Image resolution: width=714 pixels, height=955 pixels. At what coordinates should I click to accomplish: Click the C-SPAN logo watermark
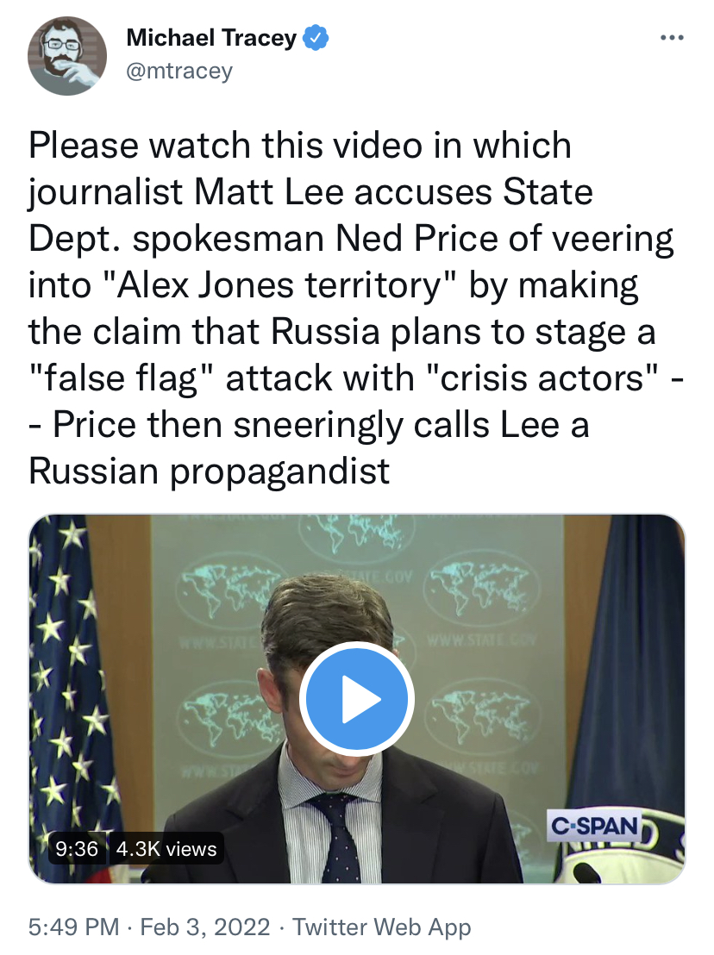(594, 826)
